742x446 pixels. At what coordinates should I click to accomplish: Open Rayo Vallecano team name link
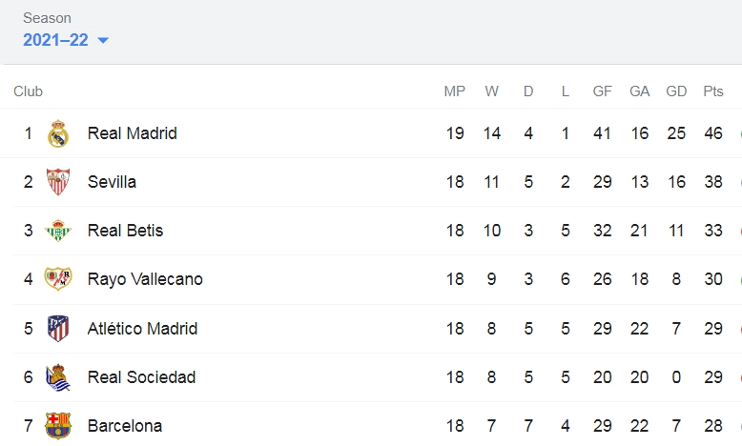pyautogui.click(x=145, y=279)
